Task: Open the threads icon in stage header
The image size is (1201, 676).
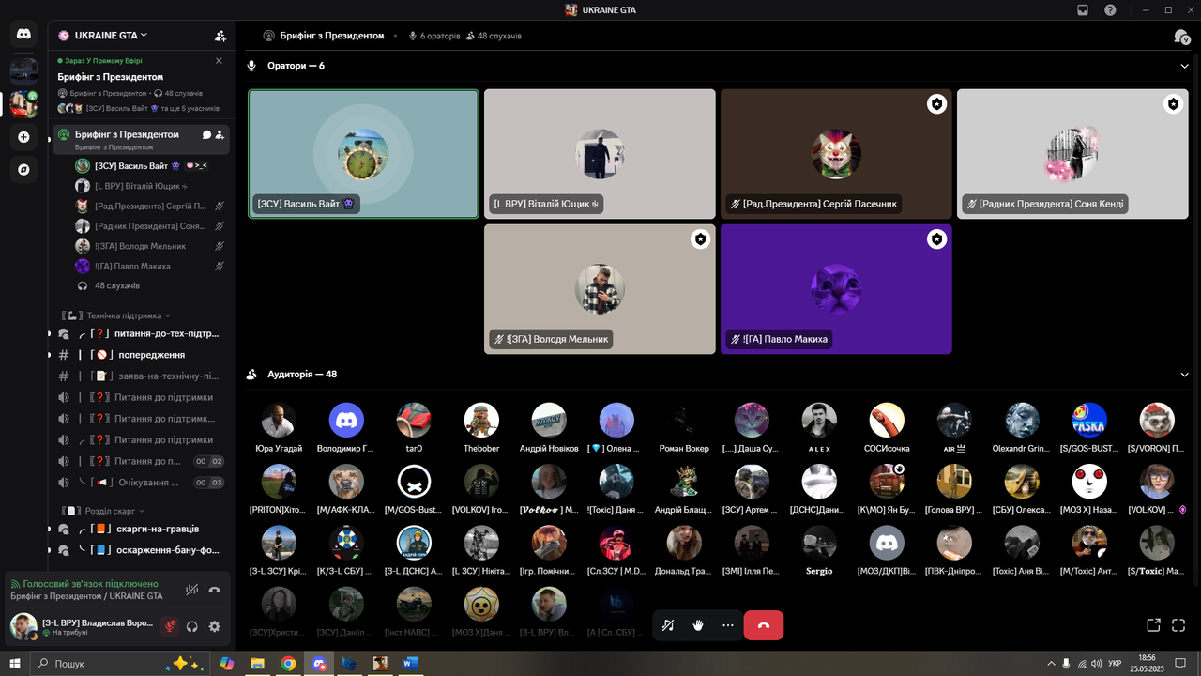Action: coord(1181,37)
